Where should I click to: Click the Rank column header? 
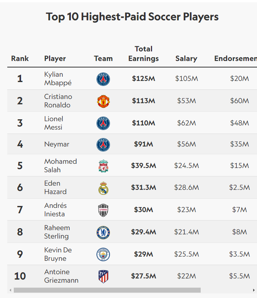[x=20, y=59]
